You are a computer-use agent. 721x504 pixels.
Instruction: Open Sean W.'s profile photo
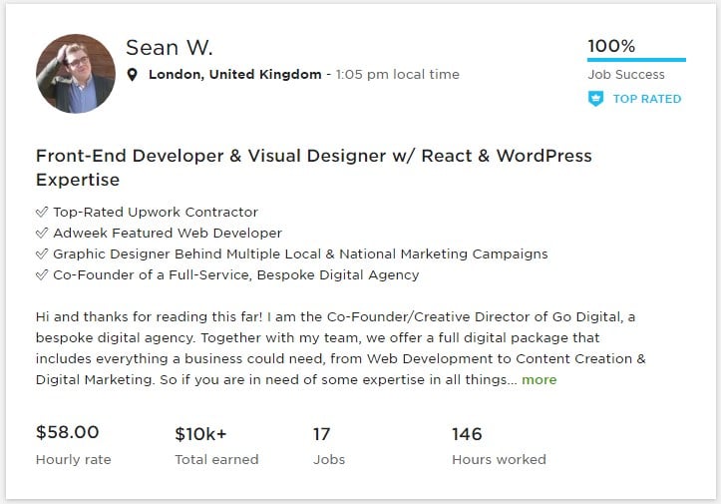[x=76, y=74]
